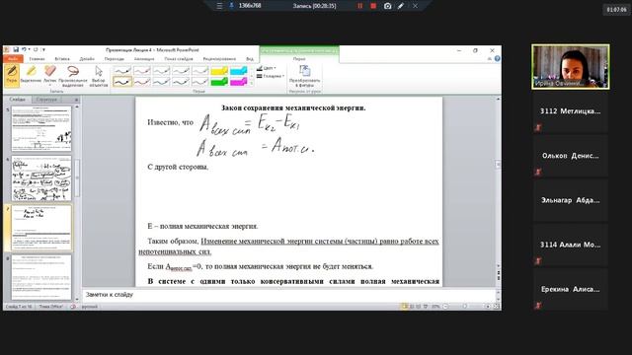
Task: Pick the selected black pen style in bottom row
Action: (x=122, y=82)
